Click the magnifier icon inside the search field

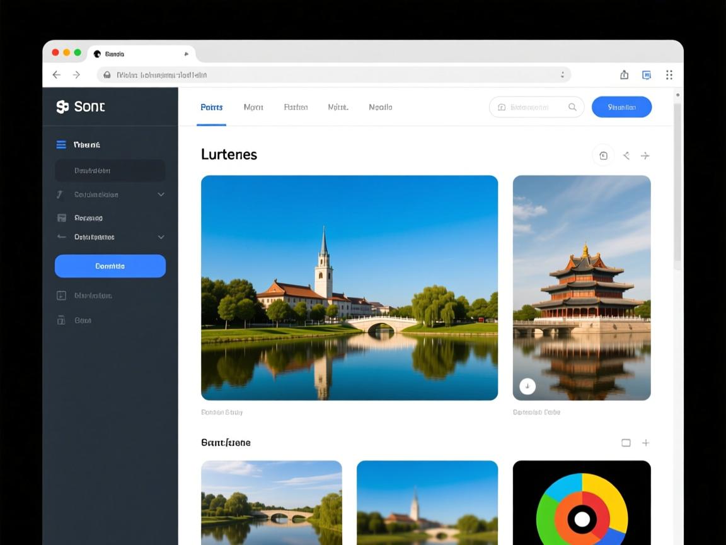(x=572, y=107)
